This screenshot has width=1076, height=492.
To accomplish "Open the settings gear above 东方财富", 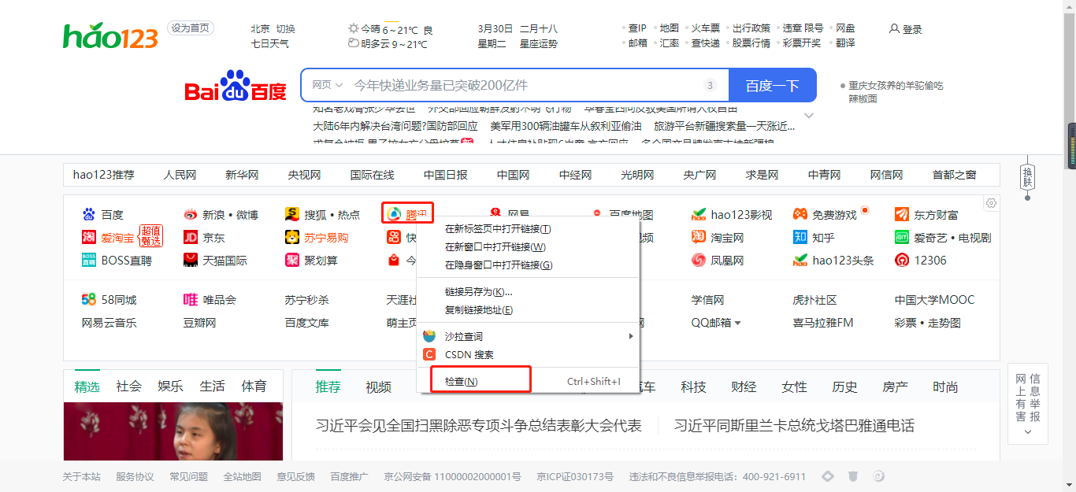I will pos(991,203).
